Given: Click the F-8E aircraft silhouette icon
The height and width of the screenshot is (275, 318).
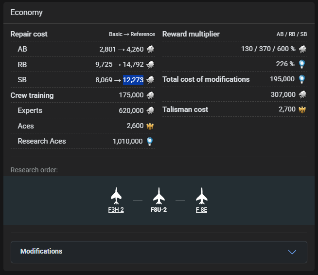Looking at the screenshot, I should coord(201,196).
